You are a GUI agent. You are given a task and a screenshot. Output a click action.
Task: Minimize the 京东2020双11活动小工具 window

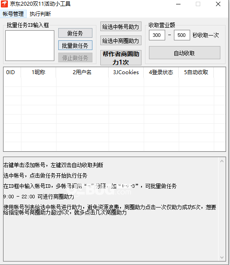[178, 4]
